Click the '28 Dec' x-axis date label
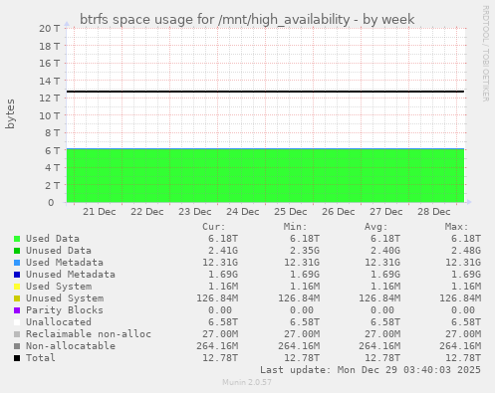The height and width of the screenshot is (393, 495). coord(434,212)
